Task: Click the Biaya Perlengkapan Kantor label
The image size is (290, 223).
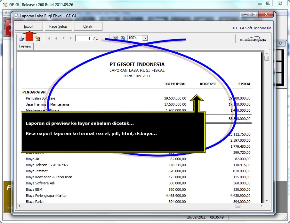Action: [46, 196]
